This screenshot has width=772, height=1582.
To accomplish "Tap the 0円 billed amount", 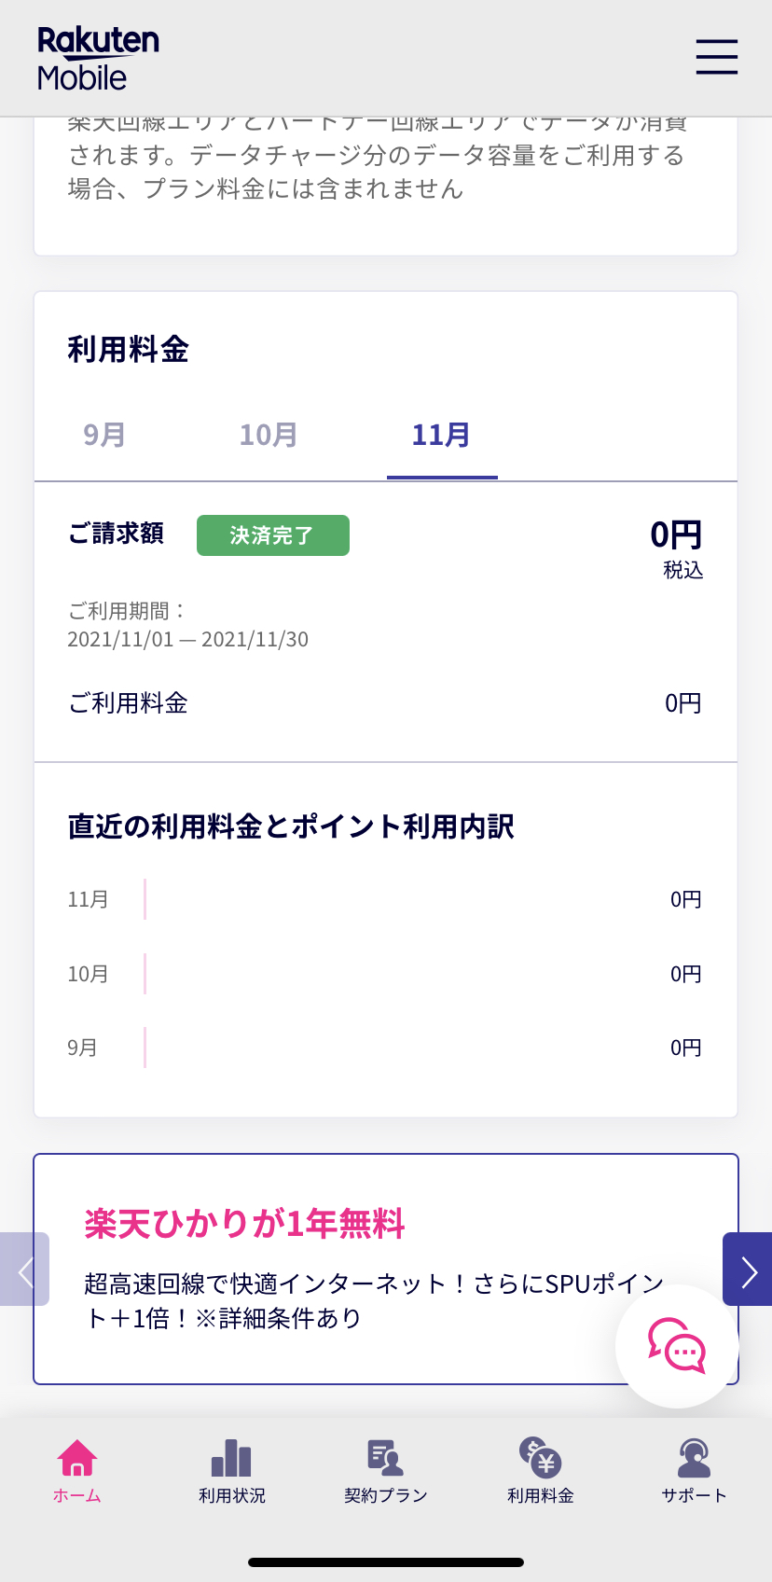I will [x=675, y=535].
